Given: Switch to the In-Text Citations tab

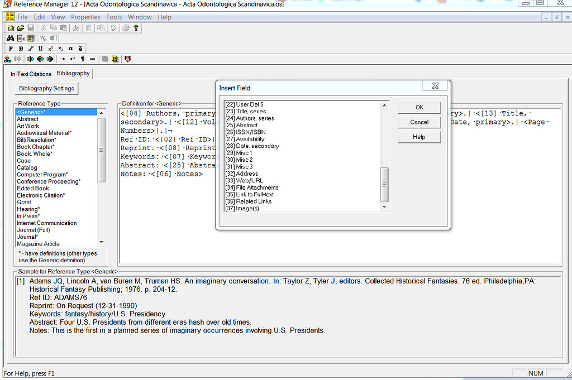Looking at the screenshot, I should [31, 74].
